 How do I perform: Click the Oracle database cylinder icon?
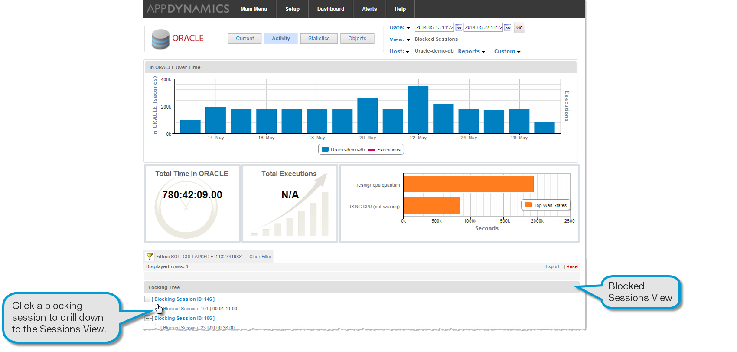160,39
